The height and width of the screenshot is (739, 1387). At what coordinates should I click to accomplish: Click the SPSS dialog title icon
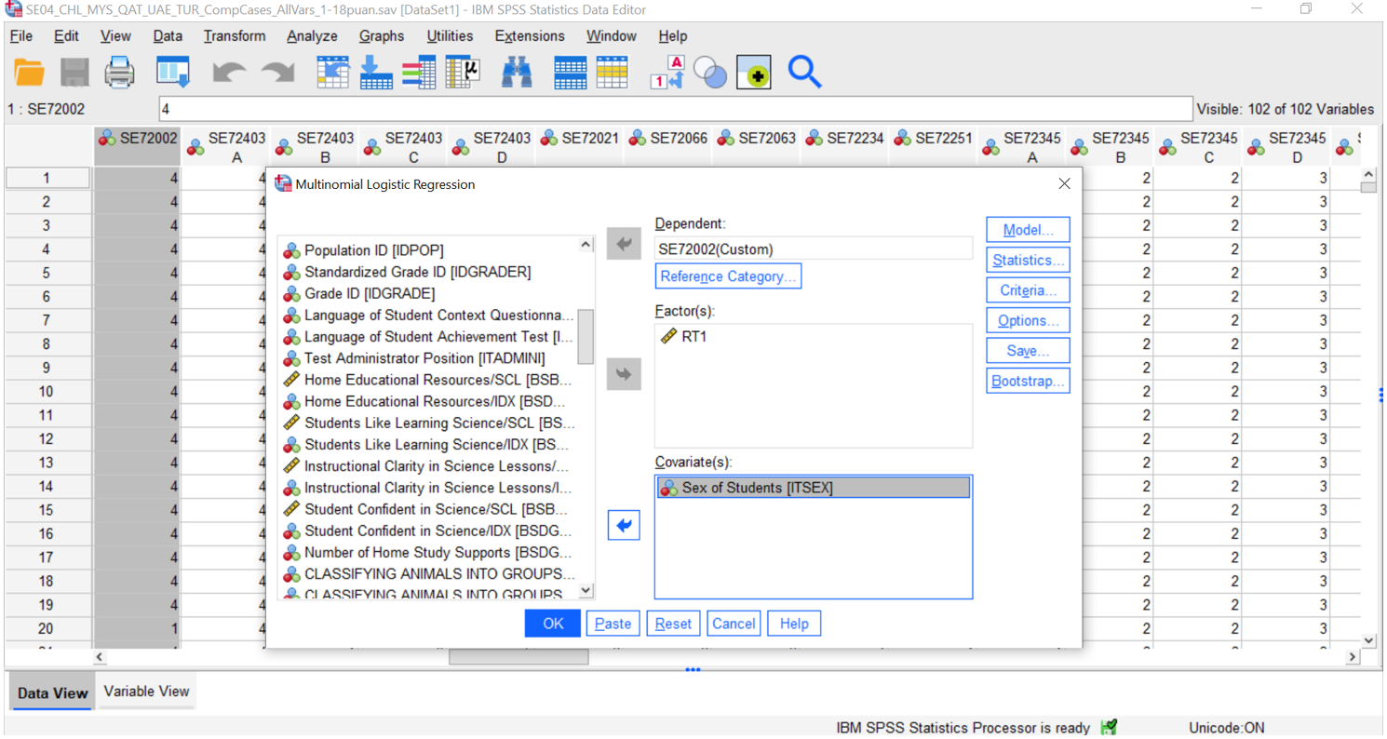click(283, 184)
